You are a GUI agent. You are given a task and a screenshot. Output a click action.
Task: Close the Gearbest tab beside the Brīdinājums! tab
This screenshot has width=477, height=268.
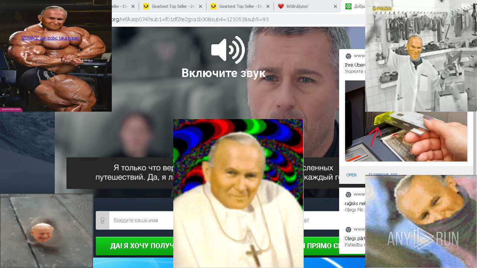[268, 6]
